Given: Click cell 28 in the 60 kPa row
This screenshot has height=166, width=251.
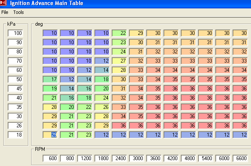Looking at the screenshot, I should pos(119,70).
